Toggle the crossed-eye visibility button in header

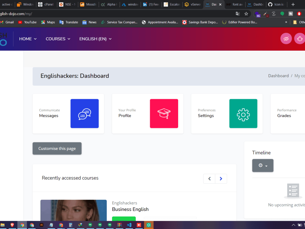point(286,39)
